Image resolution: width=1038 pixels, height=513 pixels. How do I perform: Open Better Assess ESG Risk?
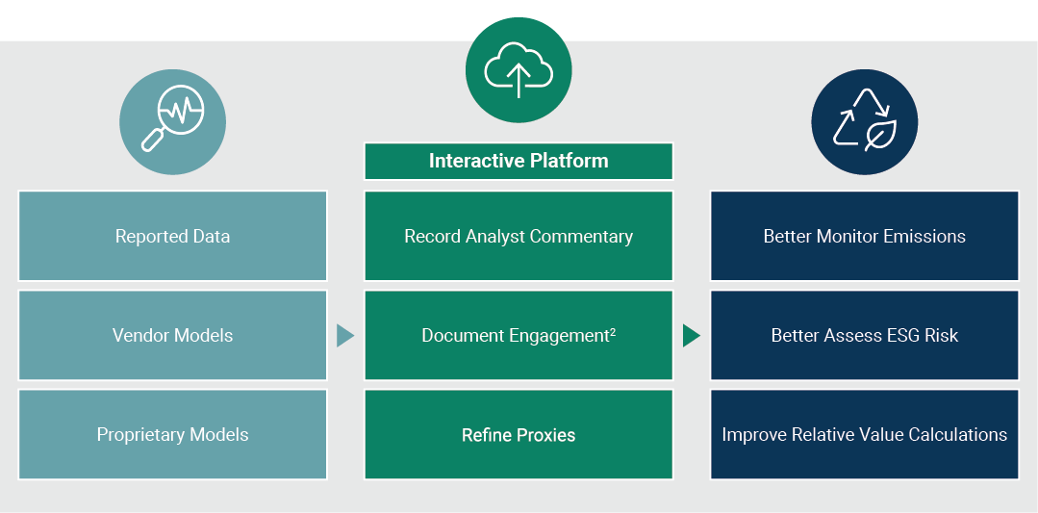864,335
